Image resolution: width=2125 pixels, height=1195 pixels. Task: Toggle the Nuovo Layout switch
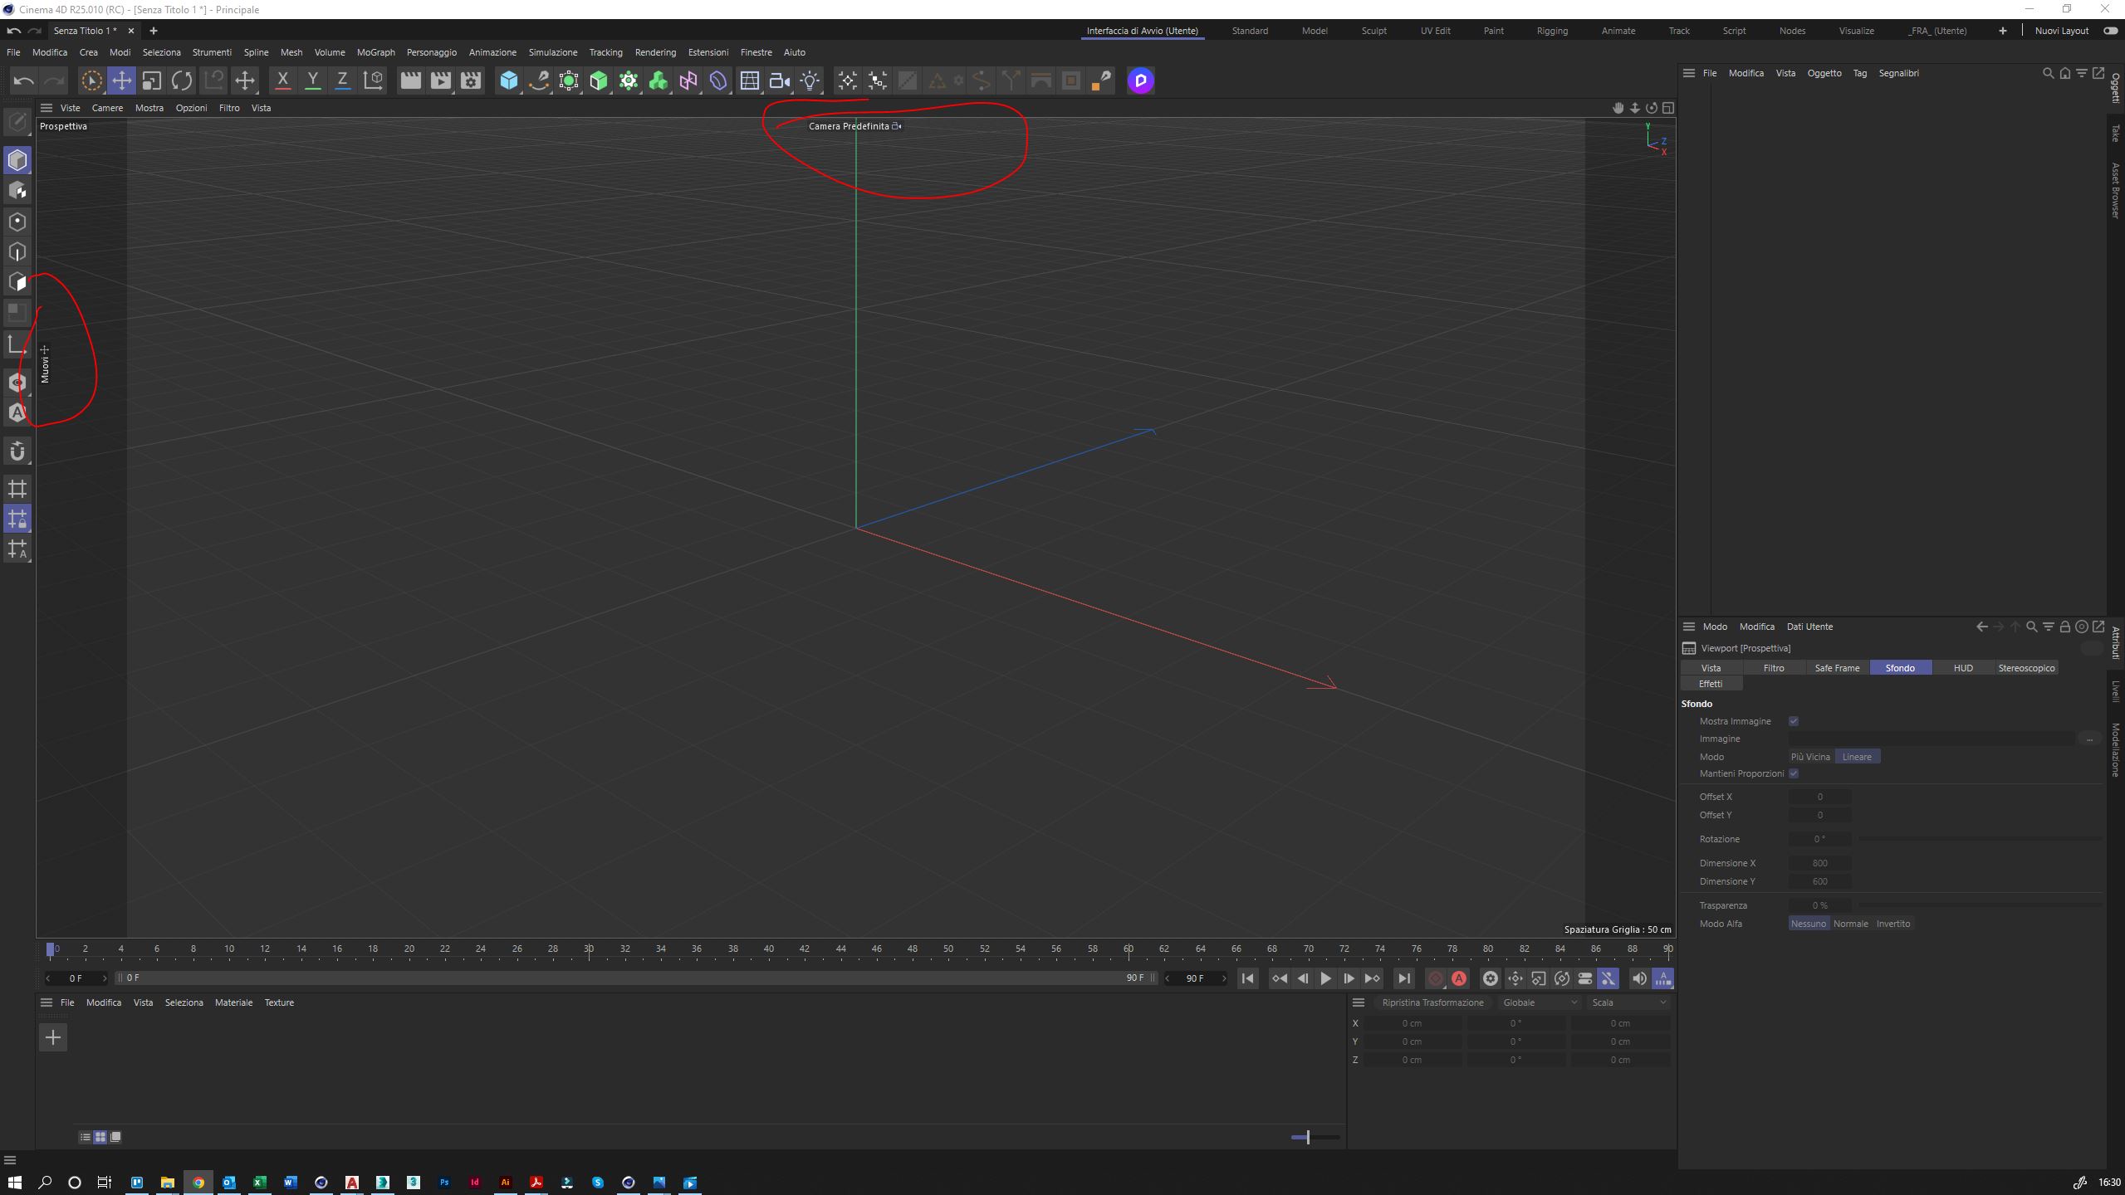2110,31
